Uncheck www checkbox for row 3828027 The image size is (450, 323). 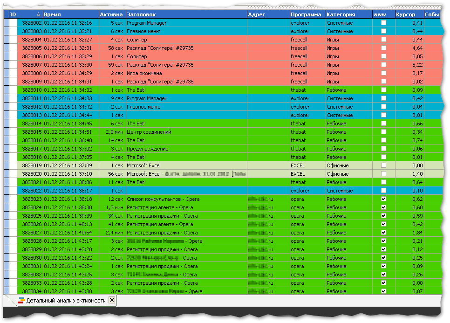point(383,233)
